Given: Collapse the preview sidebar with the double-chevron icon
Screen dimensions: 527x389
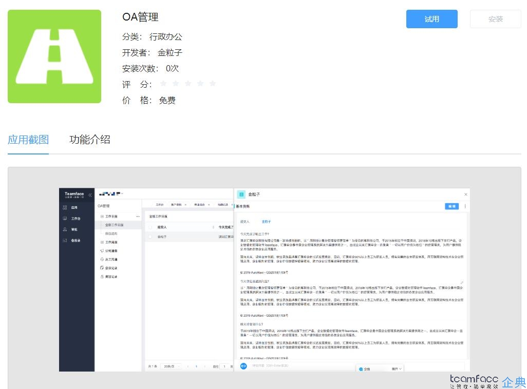Looking at the screenshot, I should pos(90,195).
